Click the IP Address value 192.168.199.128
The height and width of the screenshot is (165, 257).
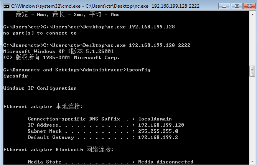tap(161, 125)
